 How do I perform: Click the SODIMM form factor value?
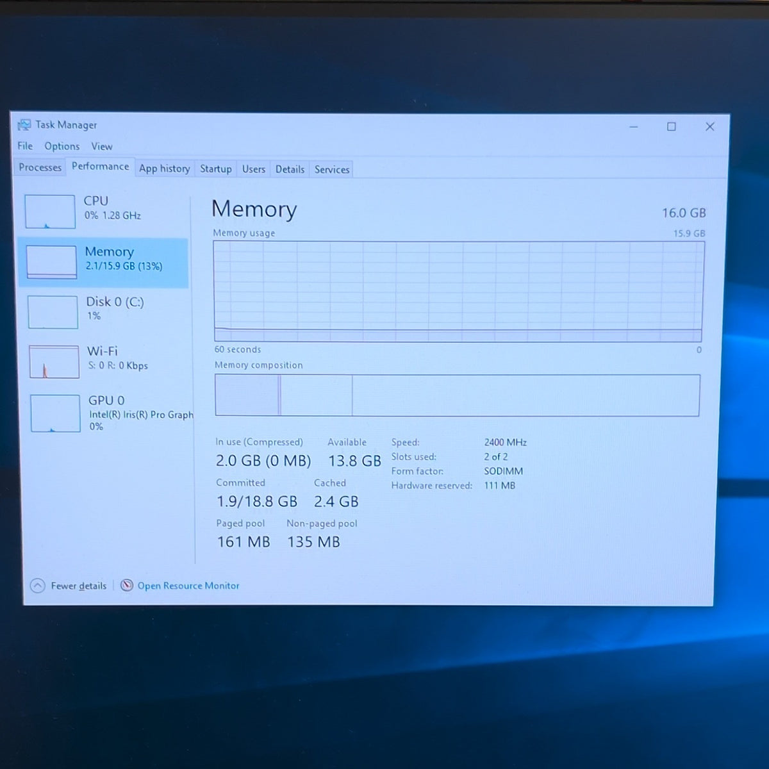click(504, 471)
